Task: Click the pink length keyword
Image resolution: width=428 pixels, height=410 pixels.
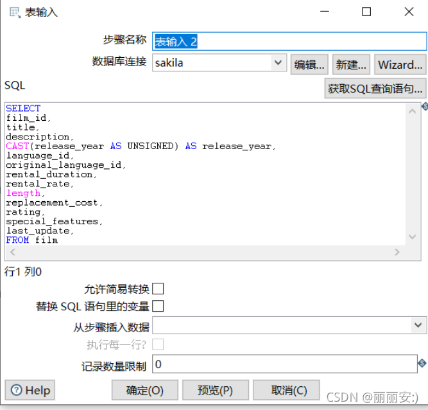Action: pyautogui.click(x=23, y=193)
